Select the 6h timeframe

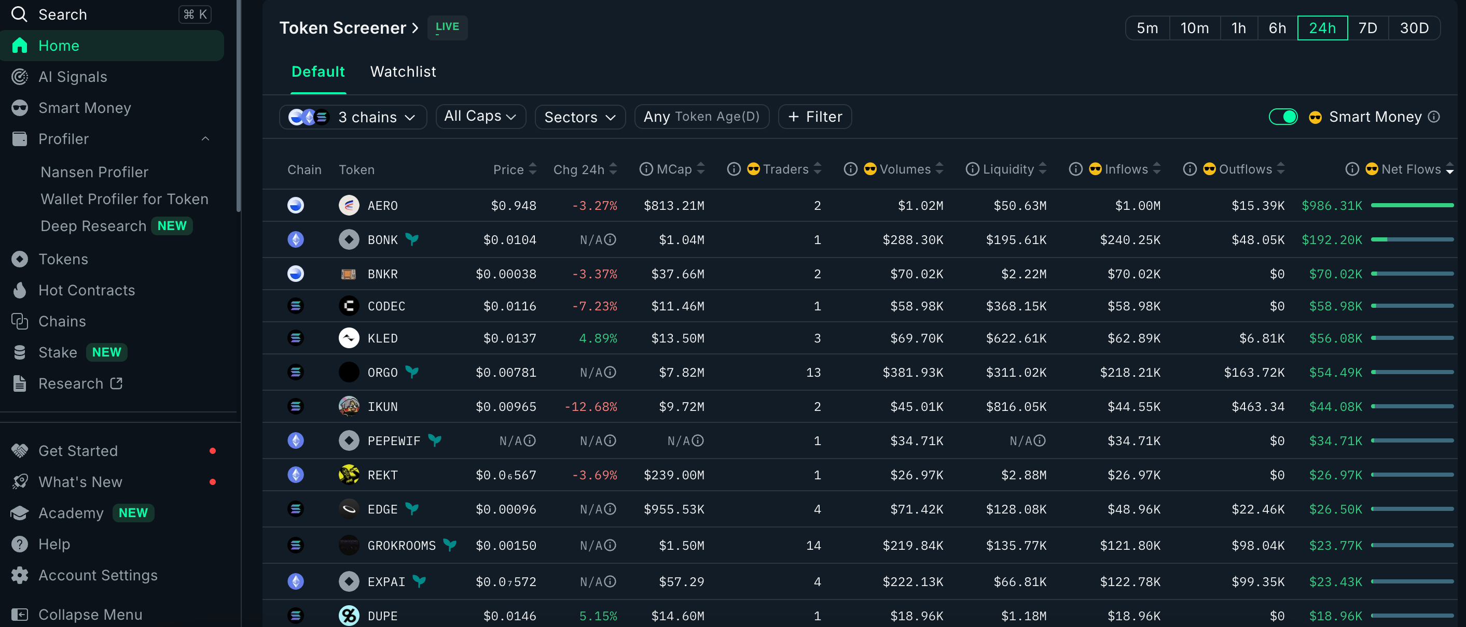(x=1278, y=28)
